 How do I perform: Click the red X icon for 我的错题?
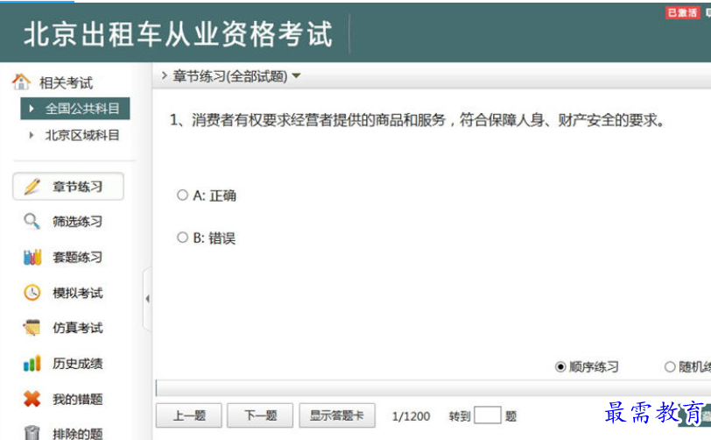pos(32,399)
